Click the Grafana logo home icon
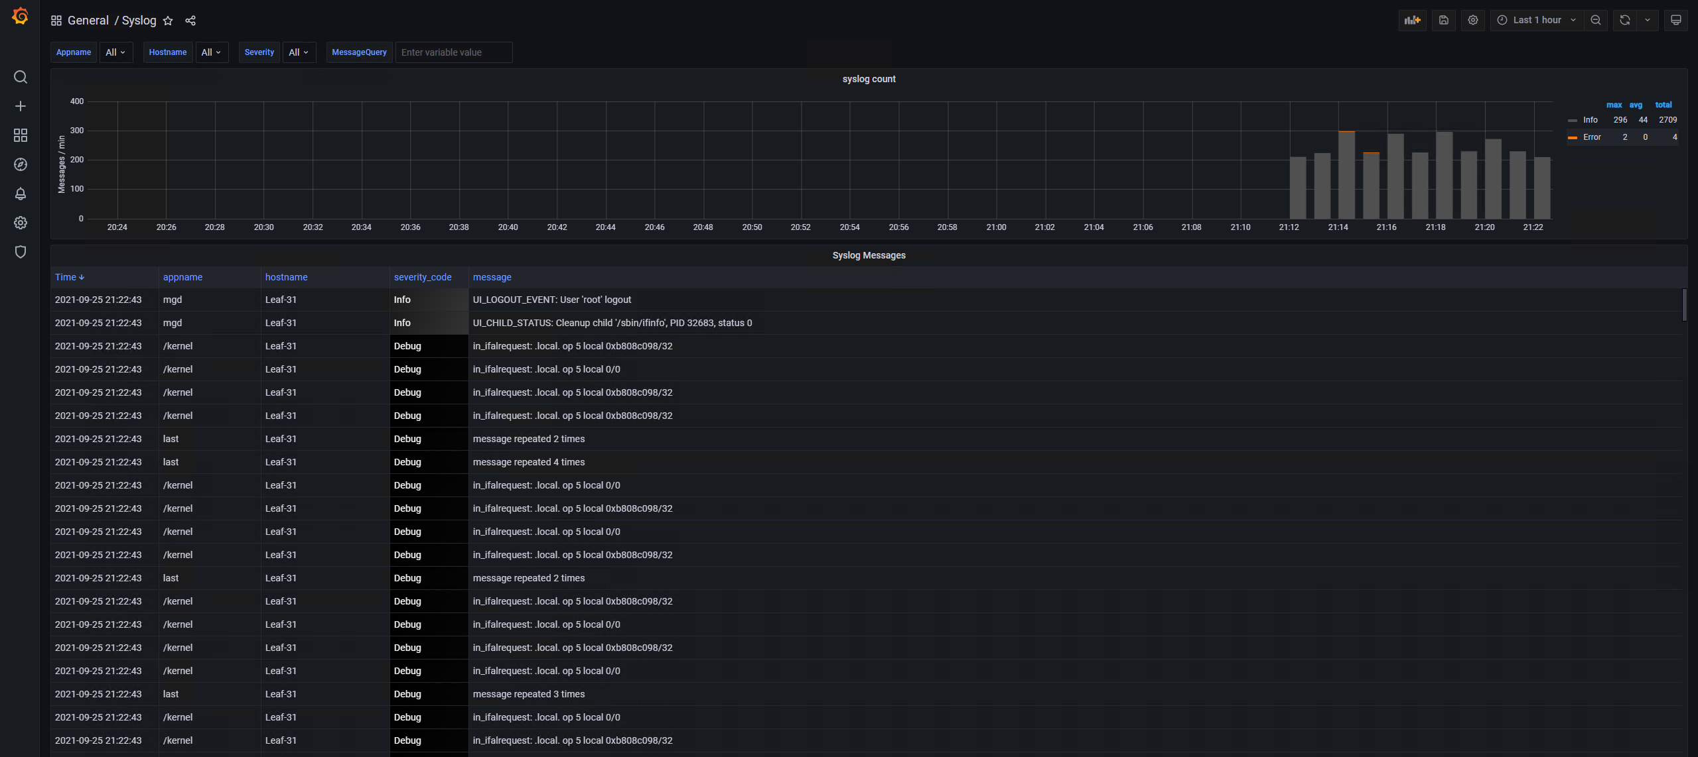 tap(20, 17)
